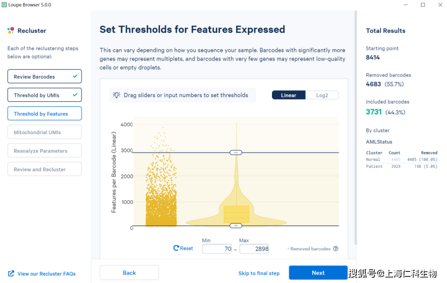This screenshot has height=283, width=447.
Task: Go to the Review and Recluster step
Action: (x=44, y=169)
